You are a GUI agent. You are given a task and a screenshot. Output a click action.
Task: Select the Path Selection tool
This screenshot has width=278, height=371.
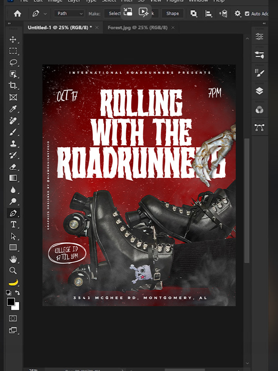click(x=13, y=236)
